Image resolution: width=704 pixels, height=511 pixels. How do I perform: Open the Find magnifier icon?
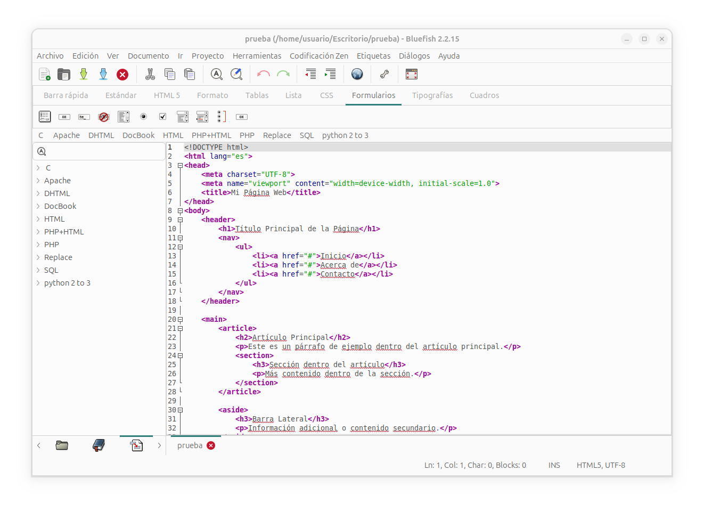217,74
